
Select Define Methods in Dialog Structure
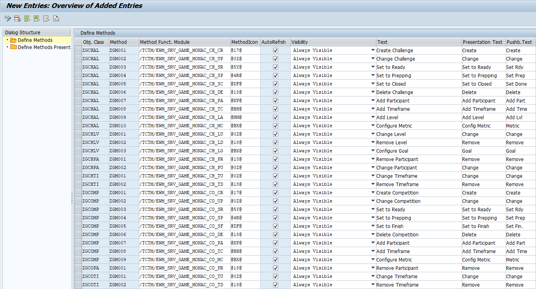point(35,40)
